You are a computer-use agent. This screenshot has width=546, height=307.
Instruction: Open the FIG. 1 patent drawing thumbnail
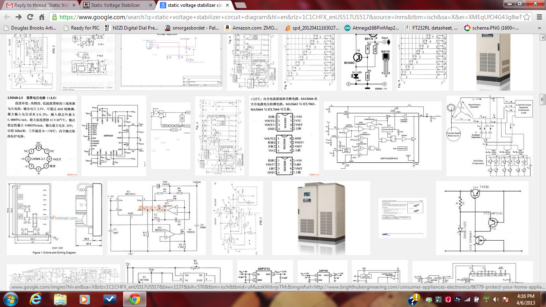[x=237, y=218]
